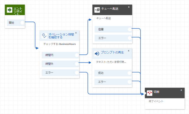Click the transfer to queue icon
The height and width of the screenshot is (114, 189).
[97, 10]
